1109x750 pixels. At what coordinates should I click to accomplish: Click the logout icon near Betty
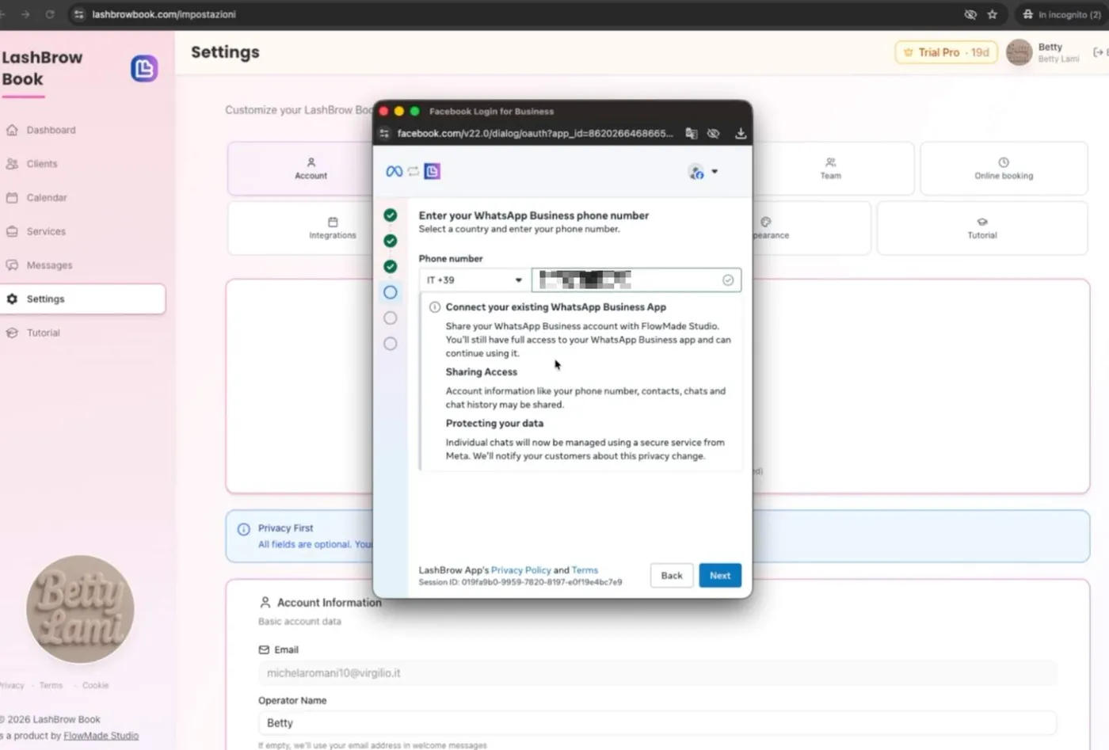[1098, 52]
